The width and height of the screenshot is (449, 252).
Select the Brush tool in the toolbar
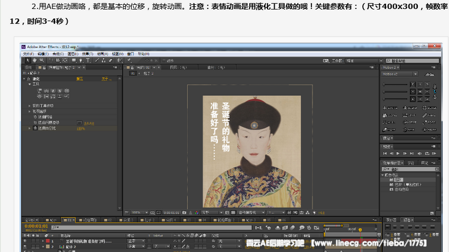97,60
